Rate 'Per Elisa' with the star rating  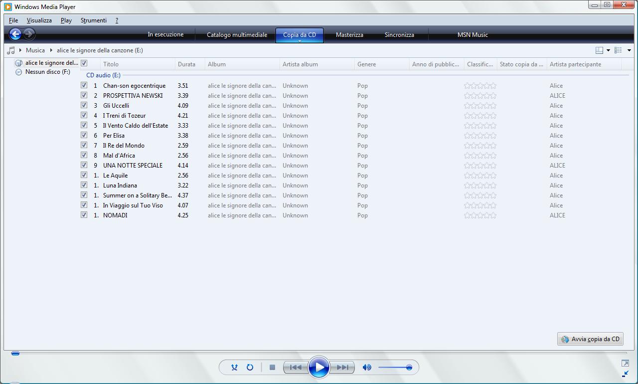coord(480,136)
